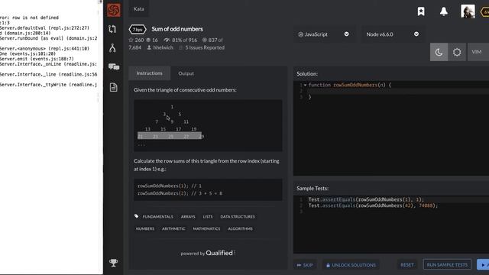
Task: Open the discussions chat sidebar icon
Action: tap(114, 66)
